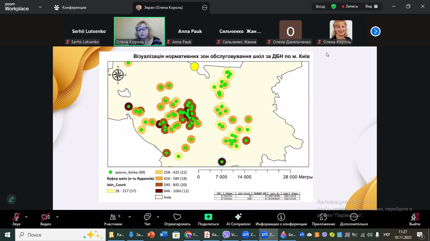Click the annotation pencil icon
The width and height of the screenshot is (430, 241).
(11, 199)
